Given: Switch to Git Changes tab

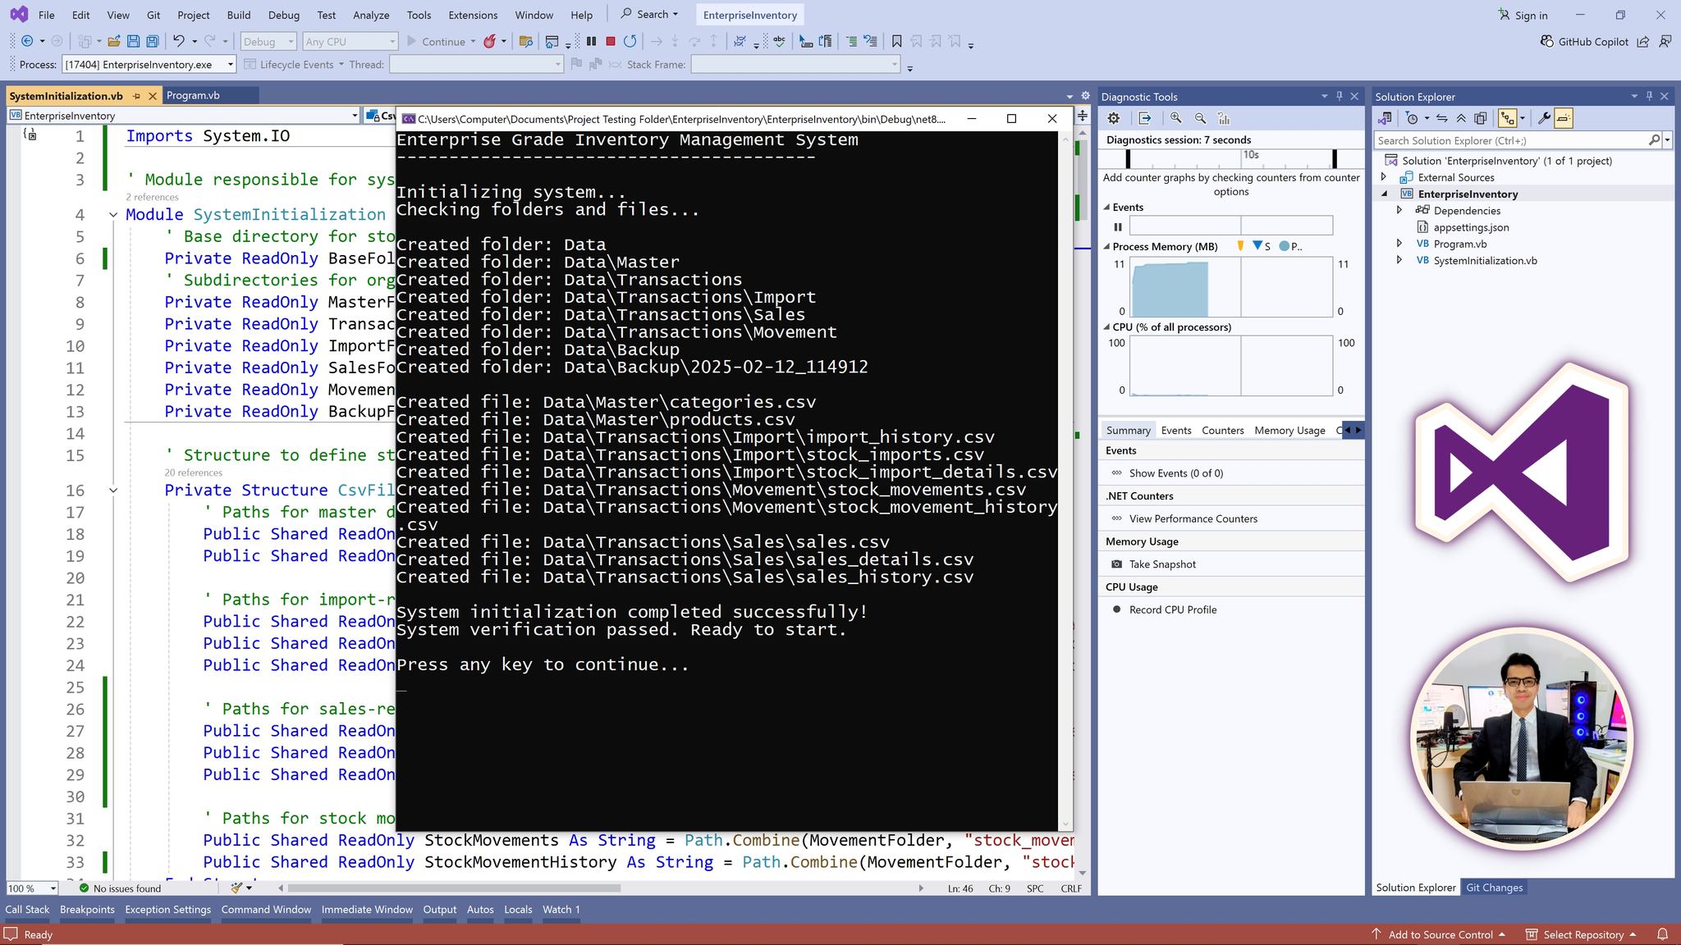Looking at the screenshot, I should [1494, 888].
